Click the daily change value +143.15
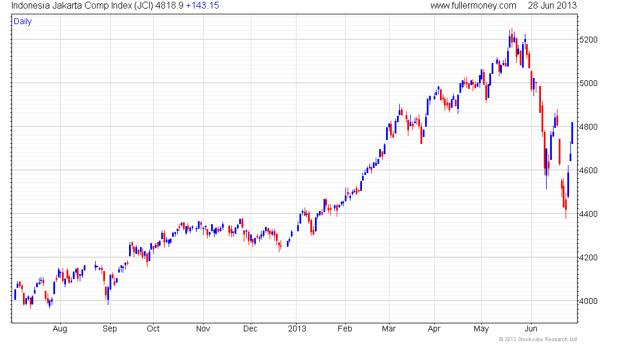 coord(202,6)
